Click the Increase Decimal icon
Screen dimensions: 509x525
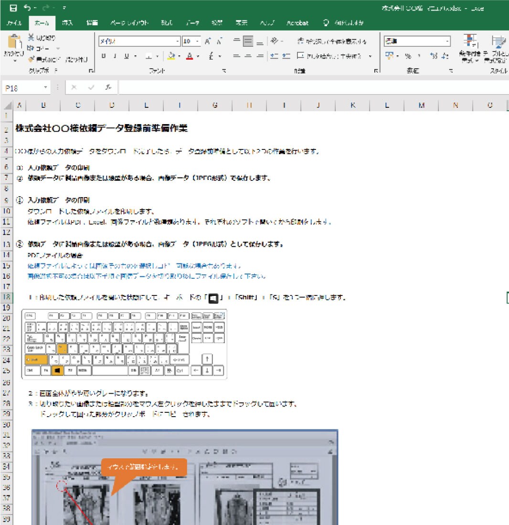point(434,56)
